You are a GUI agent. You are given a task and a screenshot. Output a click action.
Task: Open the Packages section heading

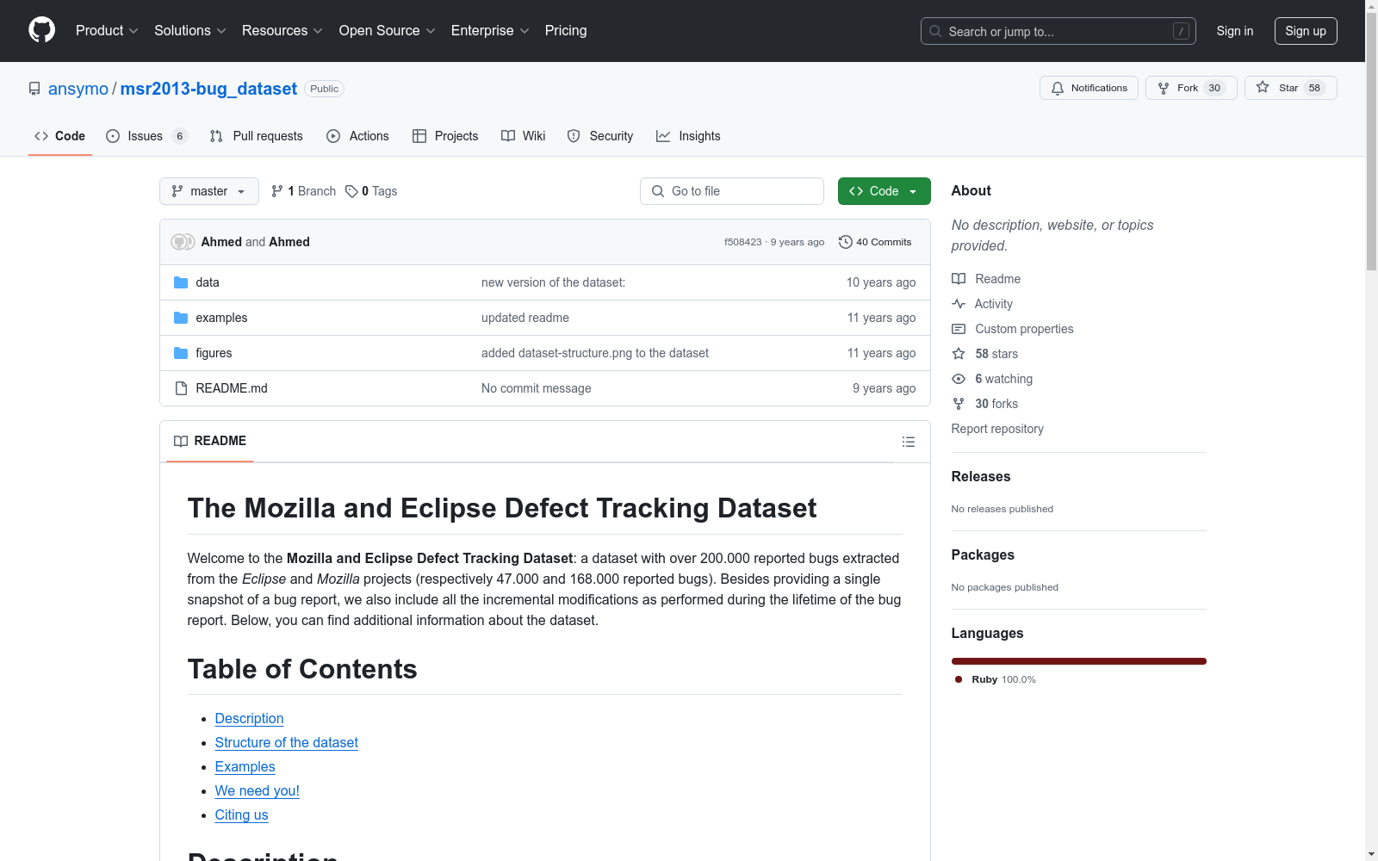pyautogui.click(x=983, y=554)
